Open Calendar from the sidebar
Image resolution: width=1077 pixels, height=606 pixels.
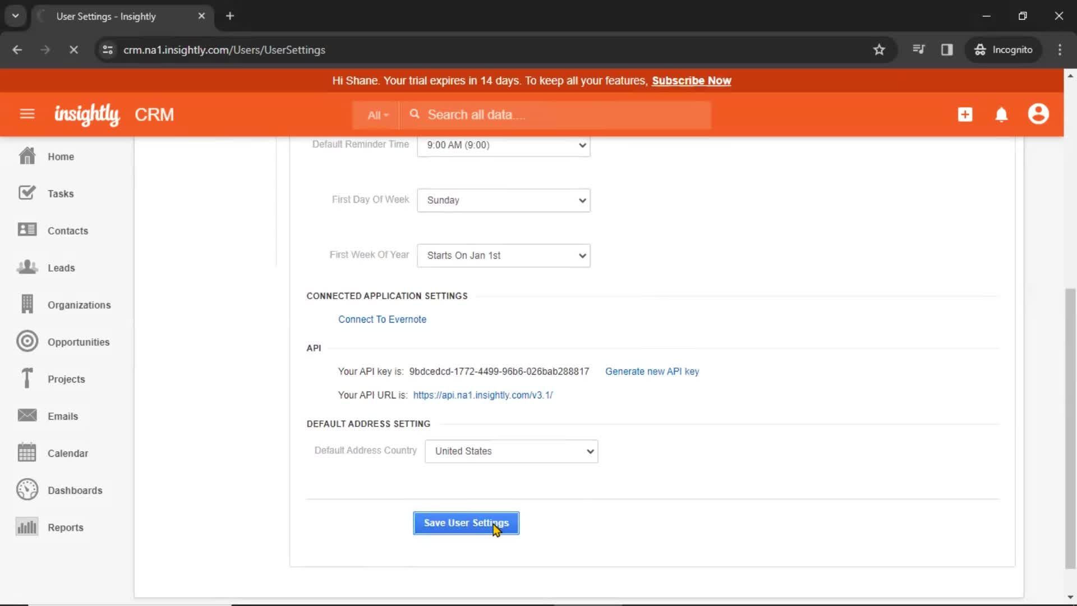click(x=68, y=453)
